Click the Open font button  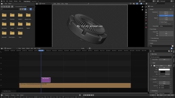coord(161,66)
